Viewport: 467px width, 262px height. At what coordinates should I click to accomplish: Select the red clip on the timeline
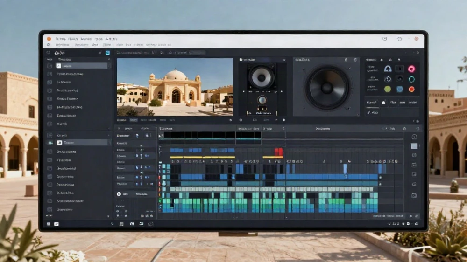(x=279, y=152)
